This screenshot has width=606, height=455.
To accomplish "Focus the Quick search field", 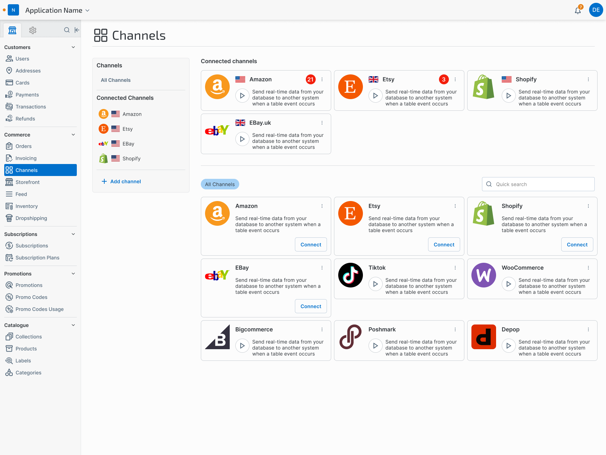I will point(538,184).
